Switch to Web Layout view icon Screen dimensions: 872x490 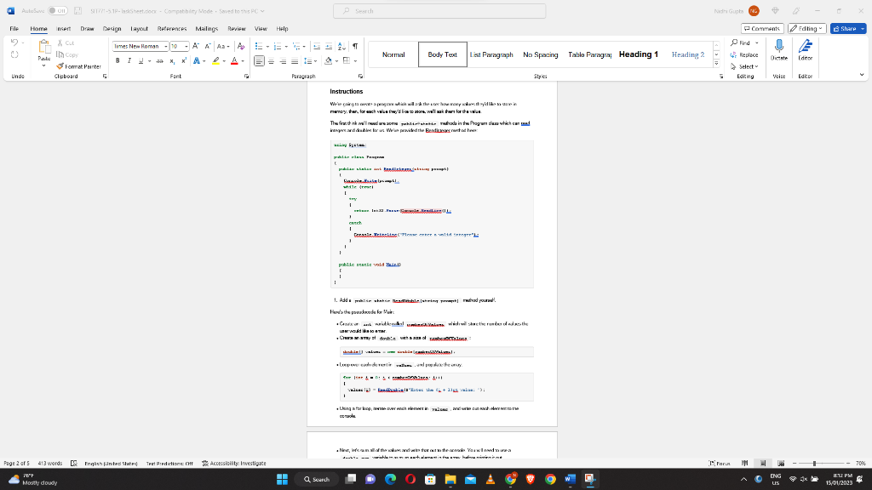pos(781,463)
